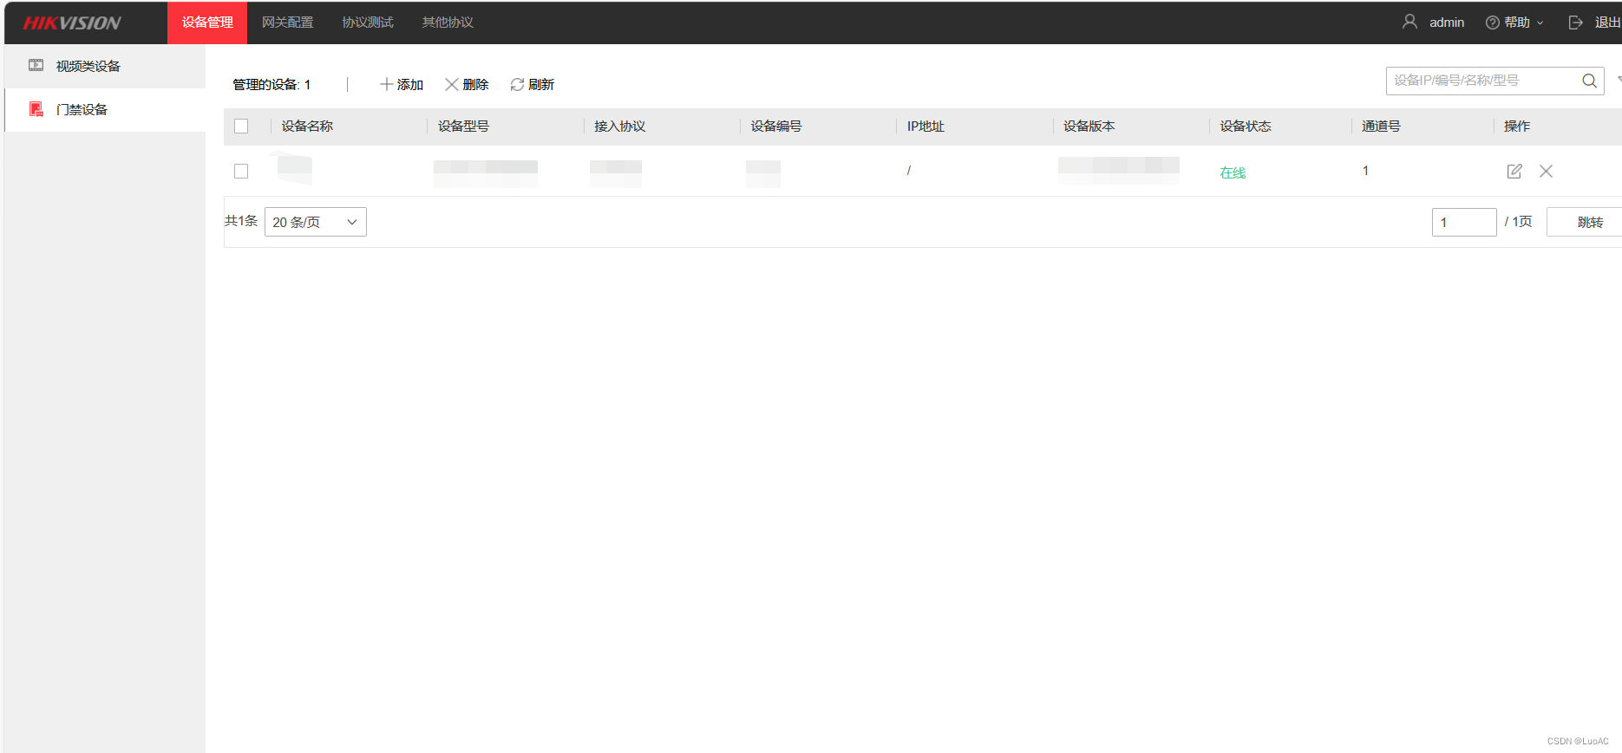
Task: Click the 共1条 total count text
Action: 241,221
